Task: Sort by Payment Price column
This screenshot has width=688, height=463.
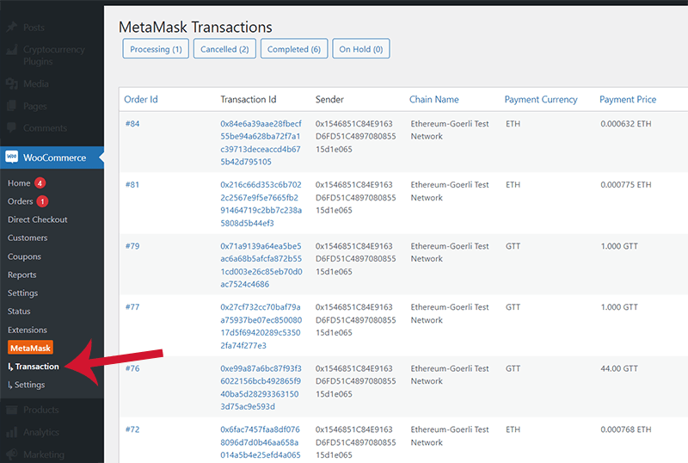Action: [x=628, y=99]
